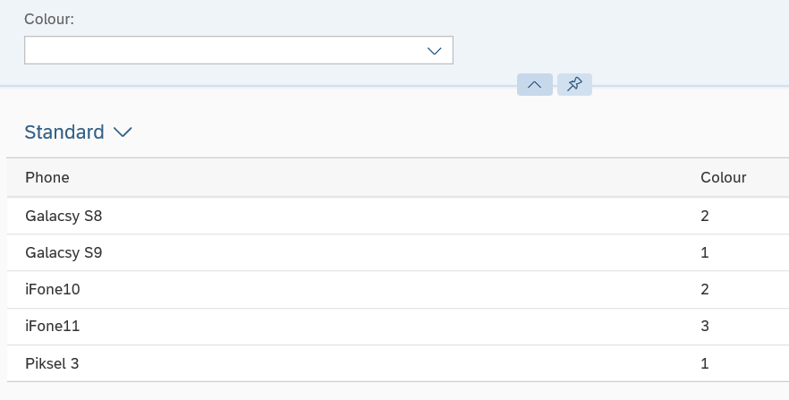Select the iFone10 row
The image size is (789, 400).
click(397, 289)
